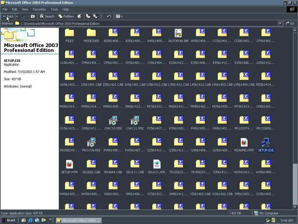Image resolution: width=298 pixels, height=224 pixels.
Task: Open the Edit menu
Action: 15,9
